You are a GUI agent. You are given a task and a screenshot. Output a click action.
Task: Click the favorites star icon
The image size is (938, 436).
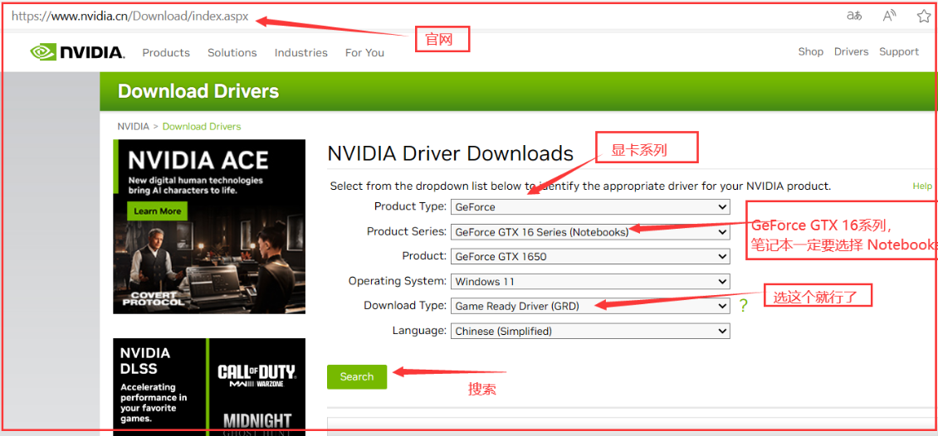924,16
